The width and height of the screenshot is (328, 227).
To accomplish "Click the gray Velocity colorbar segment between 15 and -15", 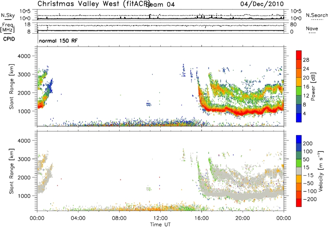I will (299, 171).
